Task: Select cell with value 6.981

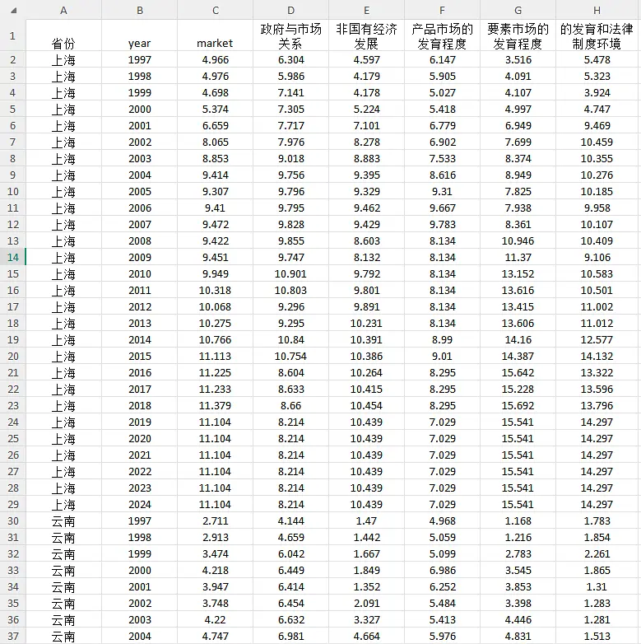Action: point(291,637)
